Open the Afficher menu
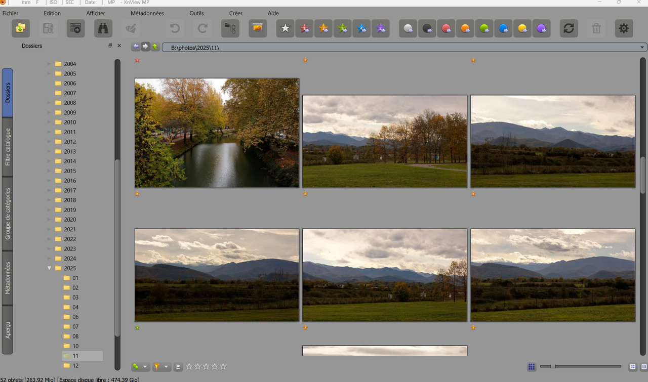The width and height of the screenshot is (648, 382). (x=96, y=13)
